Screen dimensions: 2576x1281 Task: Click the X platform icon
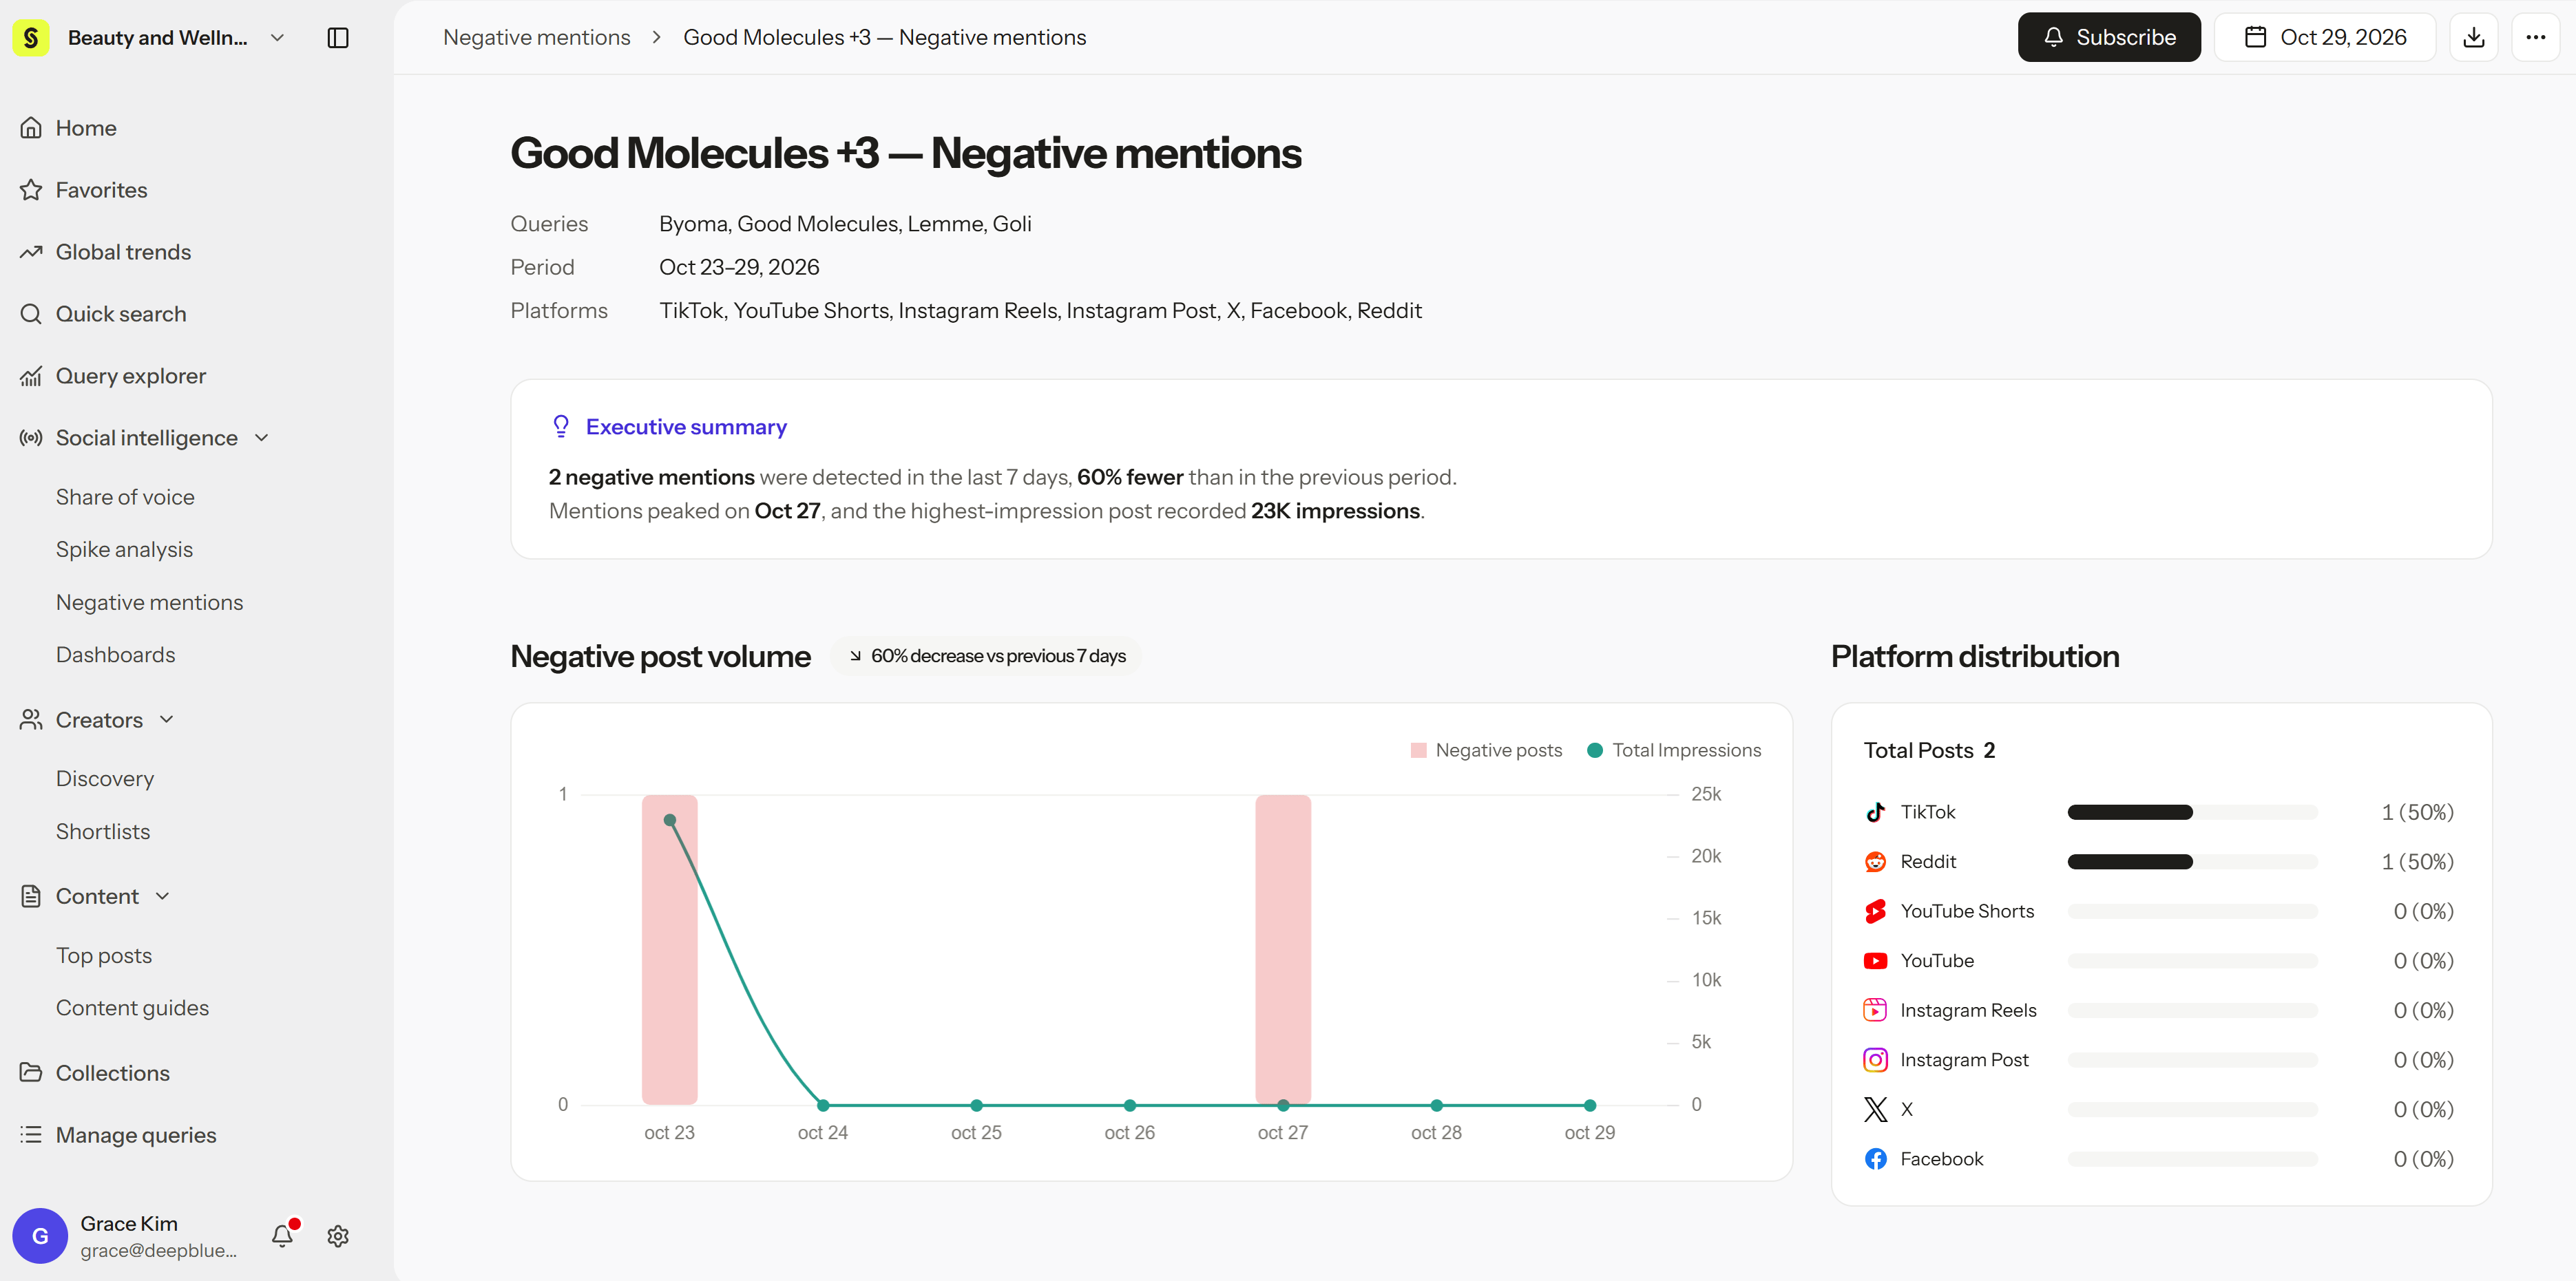pyautogui.click(x=1875, y=1109)
